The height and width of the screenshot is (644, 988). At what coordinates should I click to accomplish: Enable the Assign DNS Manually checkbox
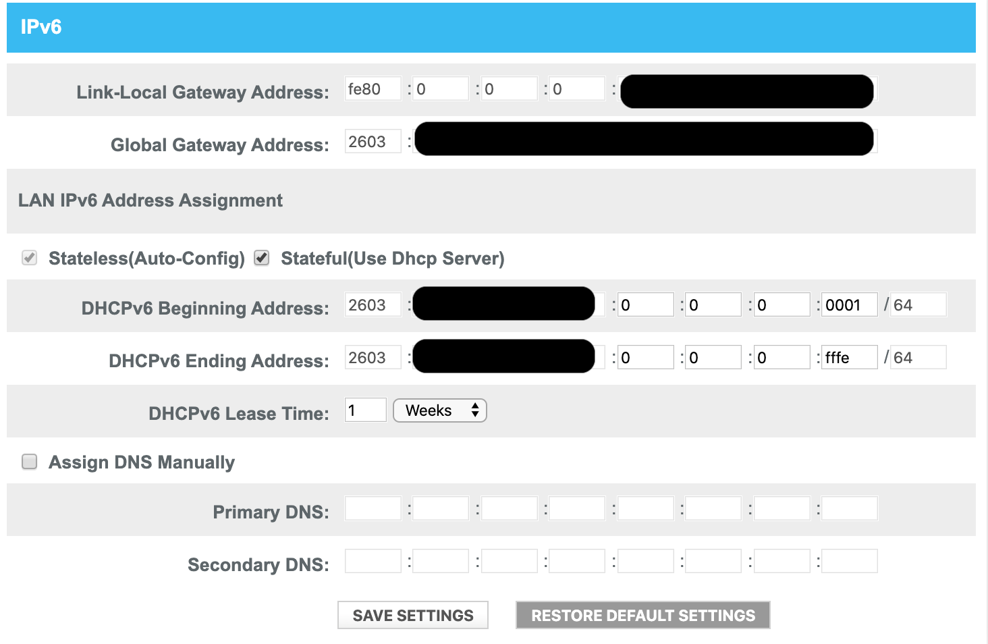30,462
